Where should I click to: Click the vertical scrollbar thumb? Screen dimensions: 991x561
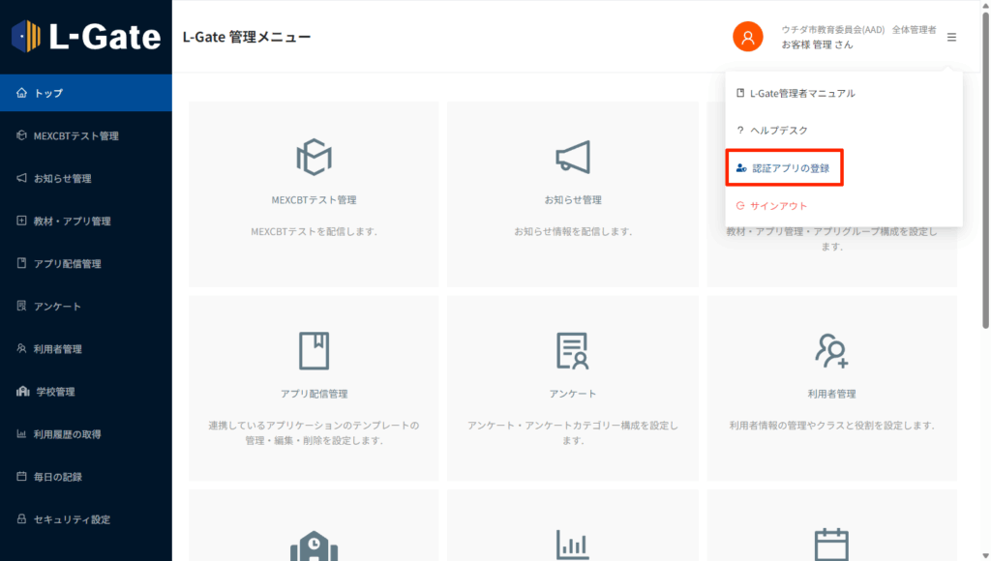985,170
